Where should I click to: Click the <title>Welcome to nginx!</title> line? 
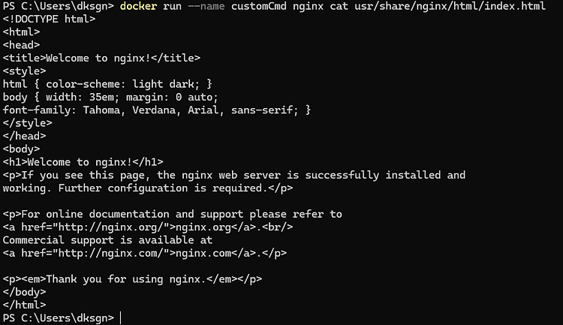101,59
